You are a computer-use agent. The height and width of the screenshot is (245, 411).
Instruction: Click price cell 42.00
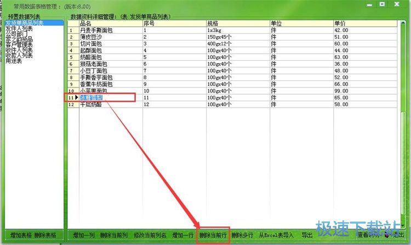365,30
